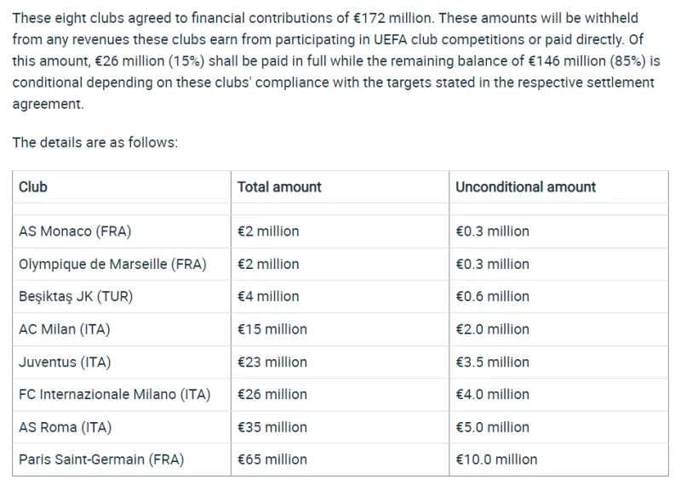Select the Beşiktaş JK (TUR) cell
This screenshot has width=681, height=485.
(x=76, y=297)
